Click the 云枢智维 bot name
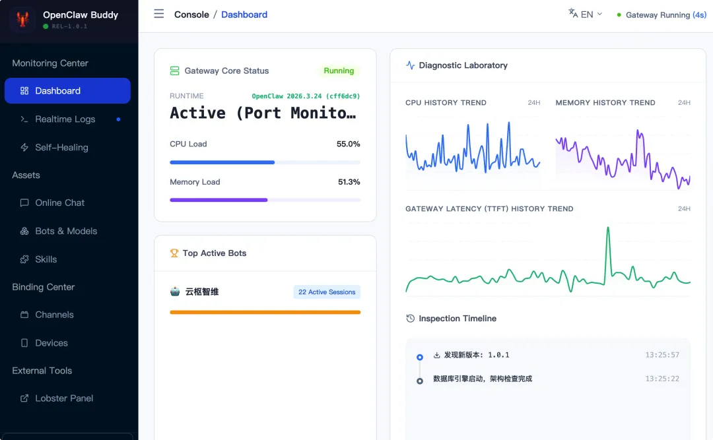This screenshot has height=440, width=713. [x=202, y=292]
